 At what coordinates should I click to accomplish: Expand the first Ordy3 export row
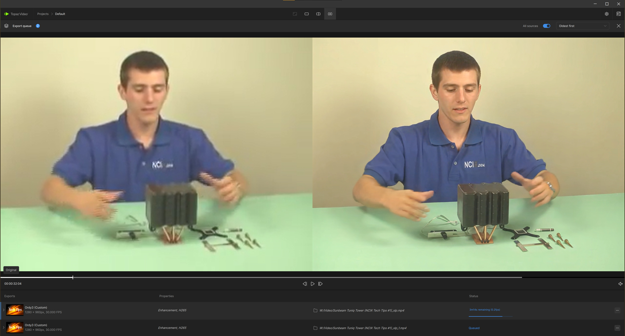pyautogui.click(x=4, y=310)
